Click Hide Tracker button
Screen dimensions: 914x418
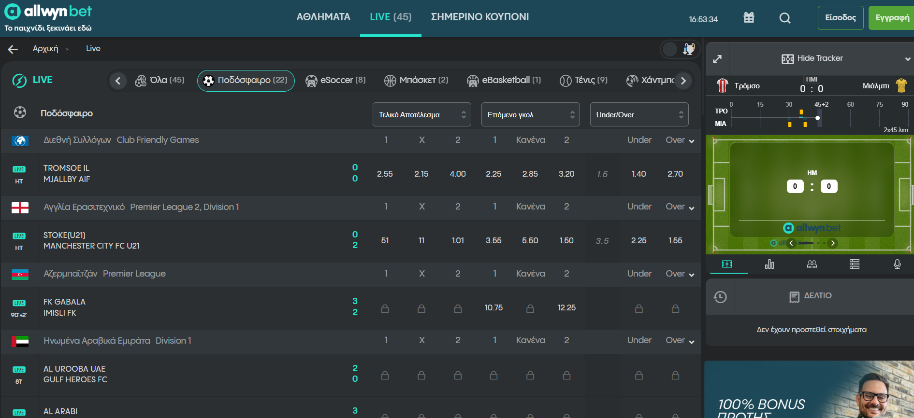point(812,58)
